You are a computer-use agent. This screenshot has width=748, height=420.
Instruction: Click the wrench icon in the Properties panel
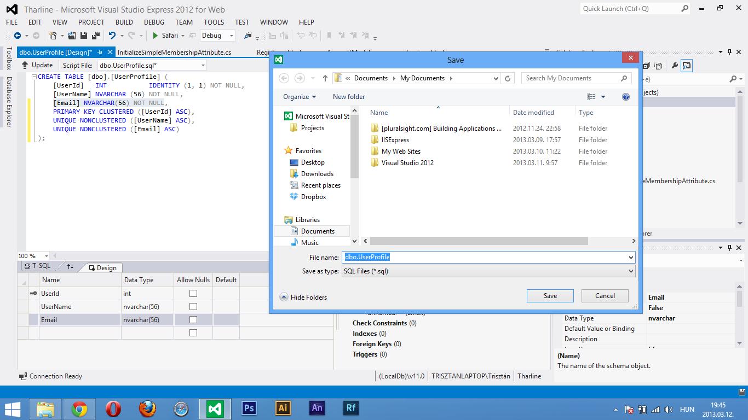coord(675,66)
